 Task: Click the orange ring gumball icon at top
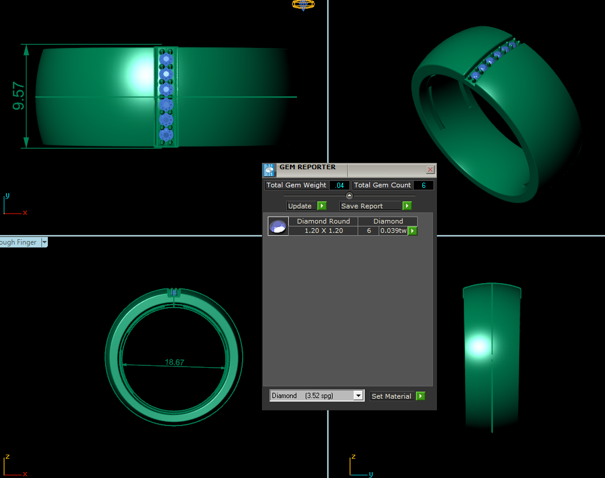click(x=303, y=5)
